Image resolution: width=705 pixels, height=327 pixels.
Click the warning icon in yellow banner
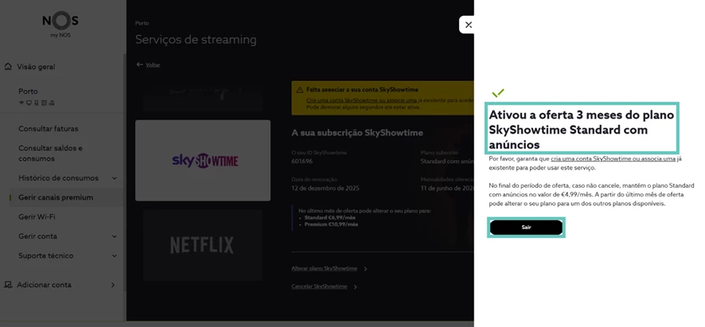pos(299,90)
